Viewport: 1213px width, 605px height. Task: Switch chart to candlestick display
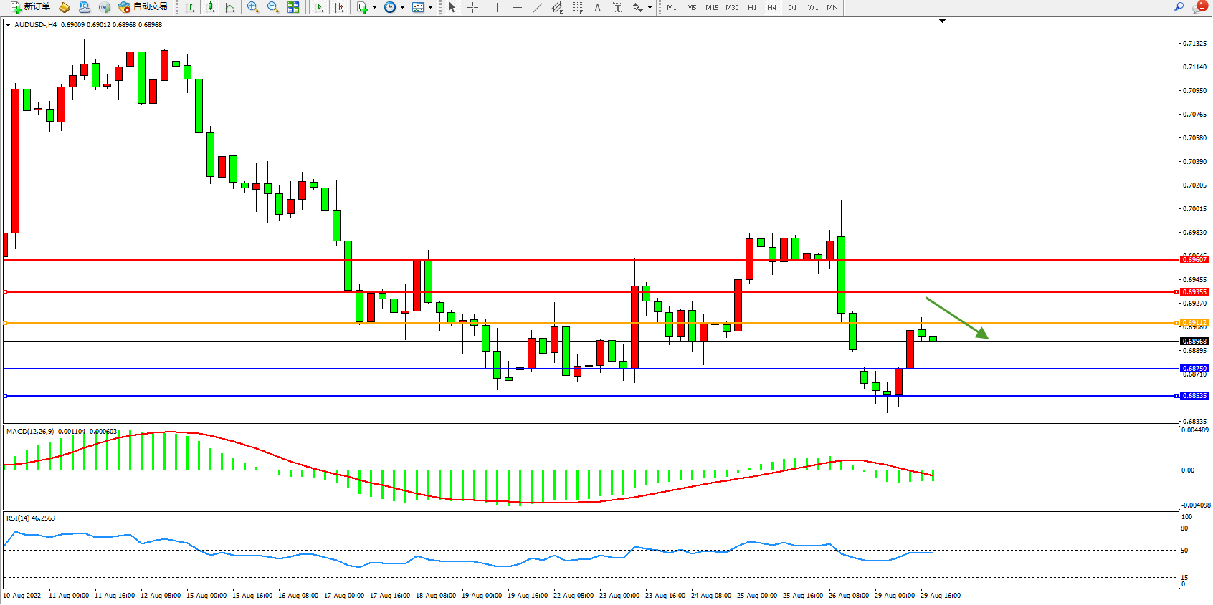(209, 7)
